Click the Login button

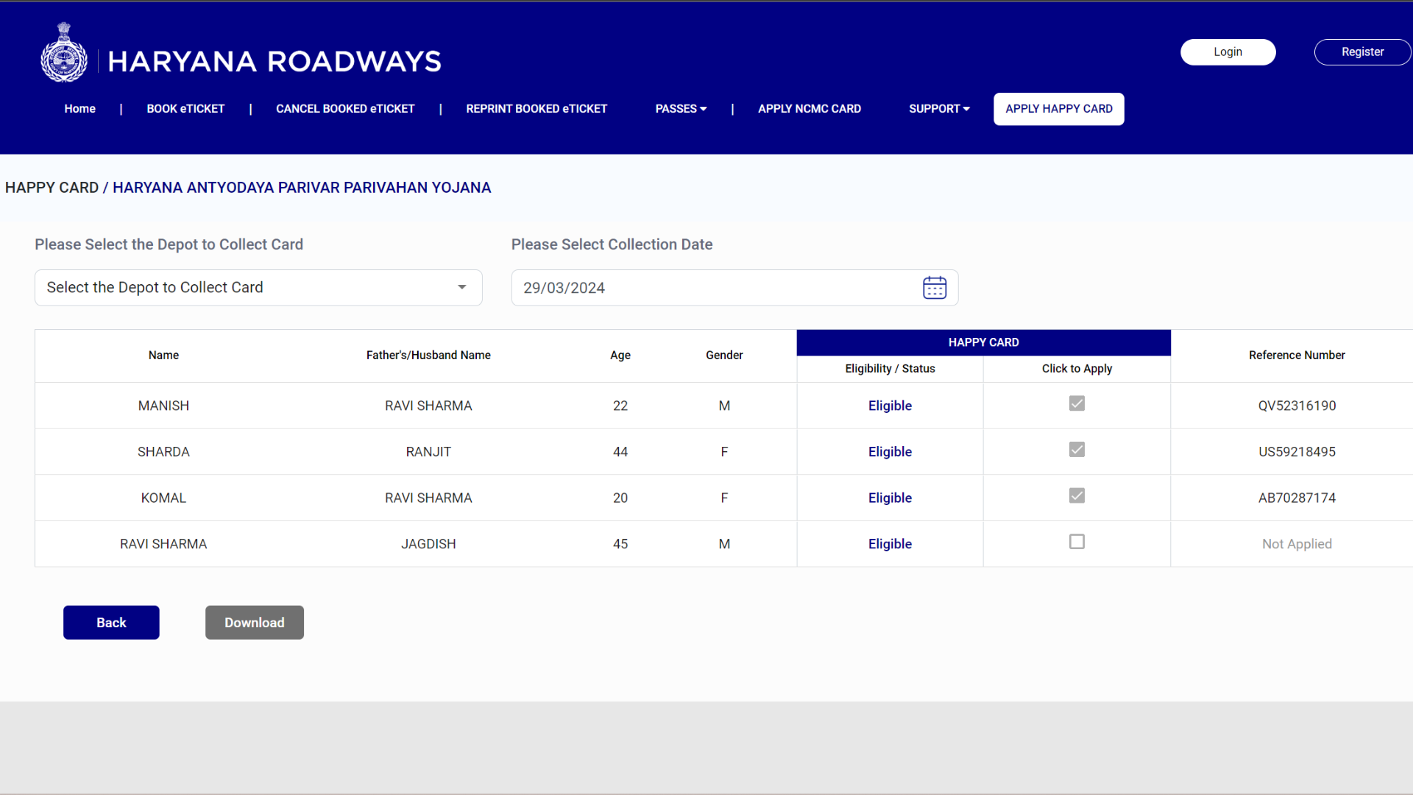point(1228,52)
